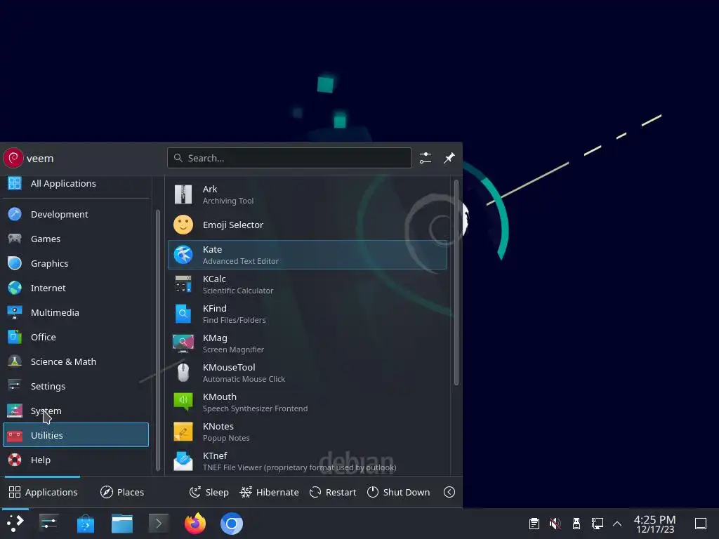Open the Emoji Selector app
The height and width of the screenshot is (539, 719).
pyautogui.click(x=308, y=225)
